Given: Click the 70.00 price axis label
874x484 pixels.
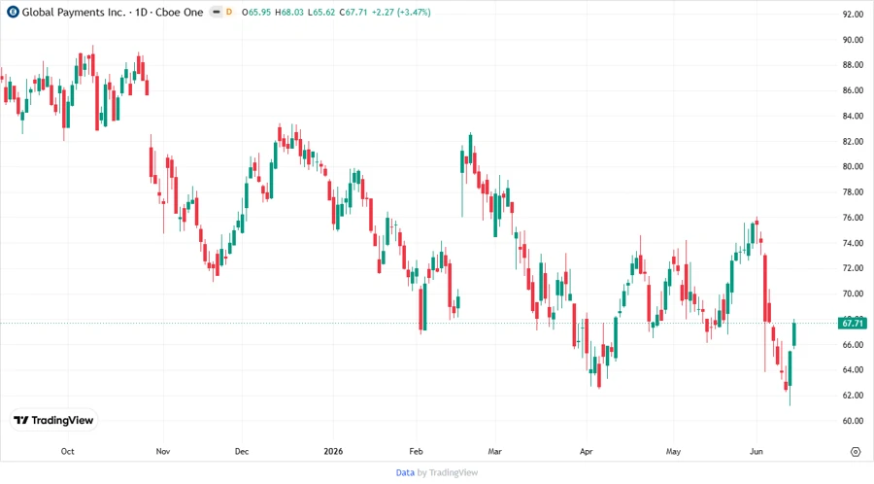Looking at the screenshot, I should coord(853,294).
